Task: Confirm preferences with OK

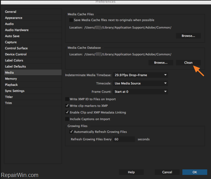Action: coord(195,172)
